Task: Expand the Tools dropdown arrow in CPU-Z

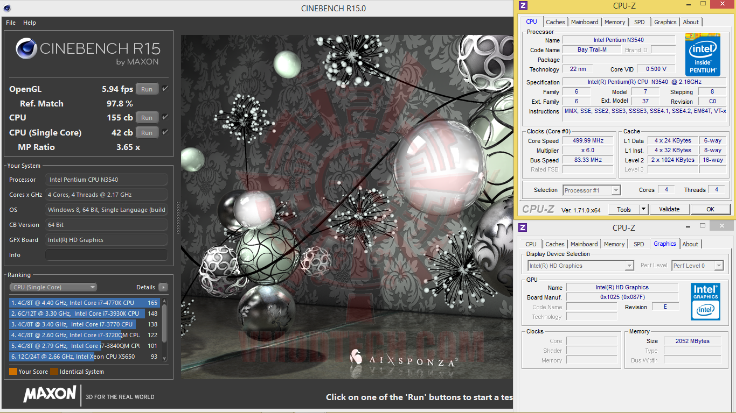Action: click(643, 209)
